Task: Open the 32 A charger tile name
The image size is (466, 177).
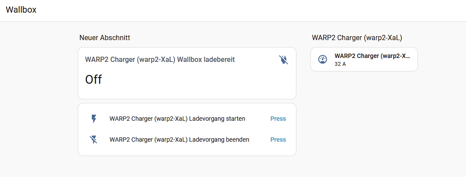Action: tap(372, 56)
